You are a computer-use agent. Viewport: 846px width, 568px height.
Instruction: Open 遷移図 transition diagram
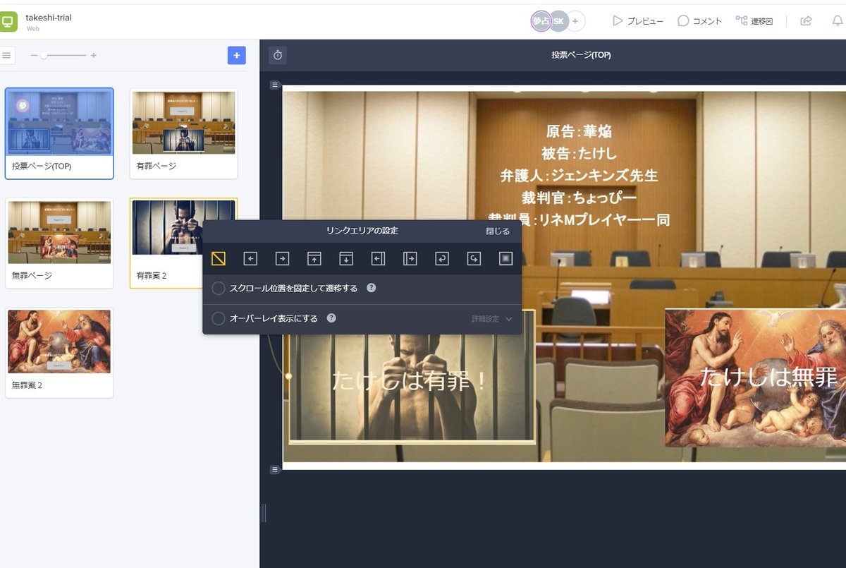pyautogui.click(x=754, y=21)
